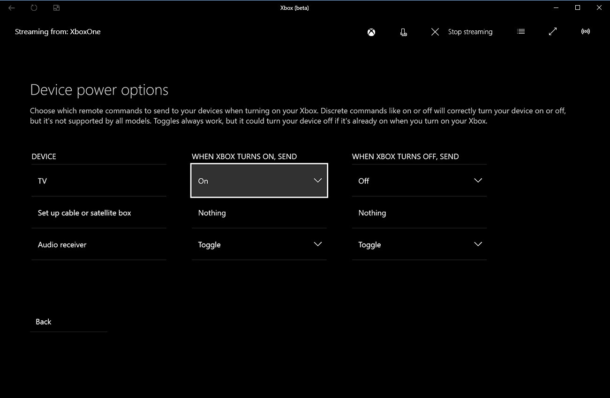Select the Audio receiver device entry
Screen dimensions: 610x398
pos(98,244)
